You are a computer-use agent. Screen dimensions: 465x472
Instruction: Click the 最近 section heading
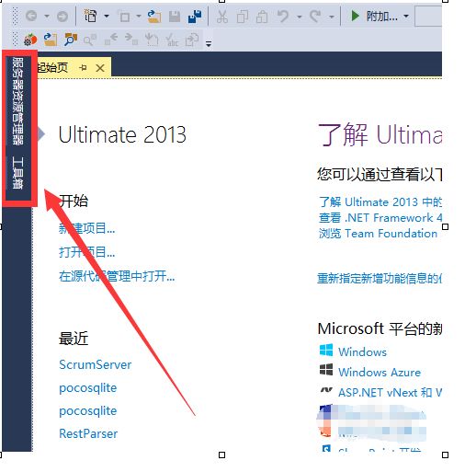(x=74, y=339)
